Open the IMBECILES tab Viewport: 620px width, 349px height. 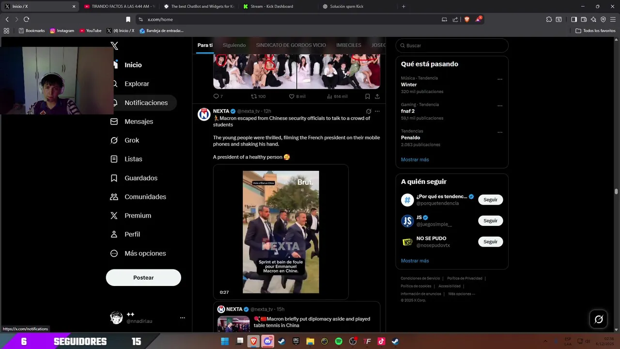pyautogui.click(x=349, y=45)
